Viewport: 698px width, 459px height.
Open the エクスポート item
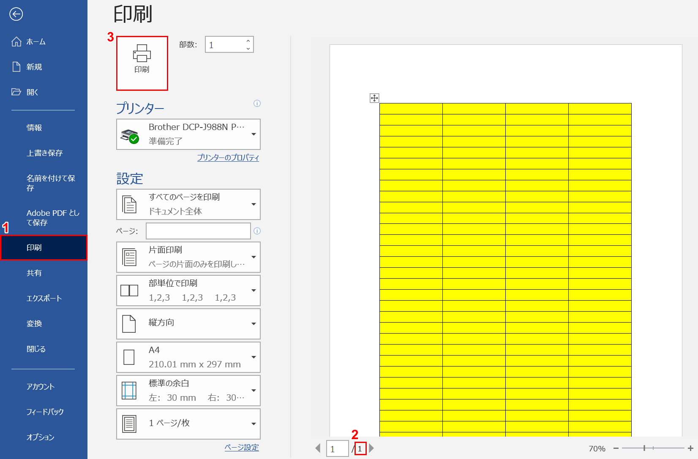44,298
